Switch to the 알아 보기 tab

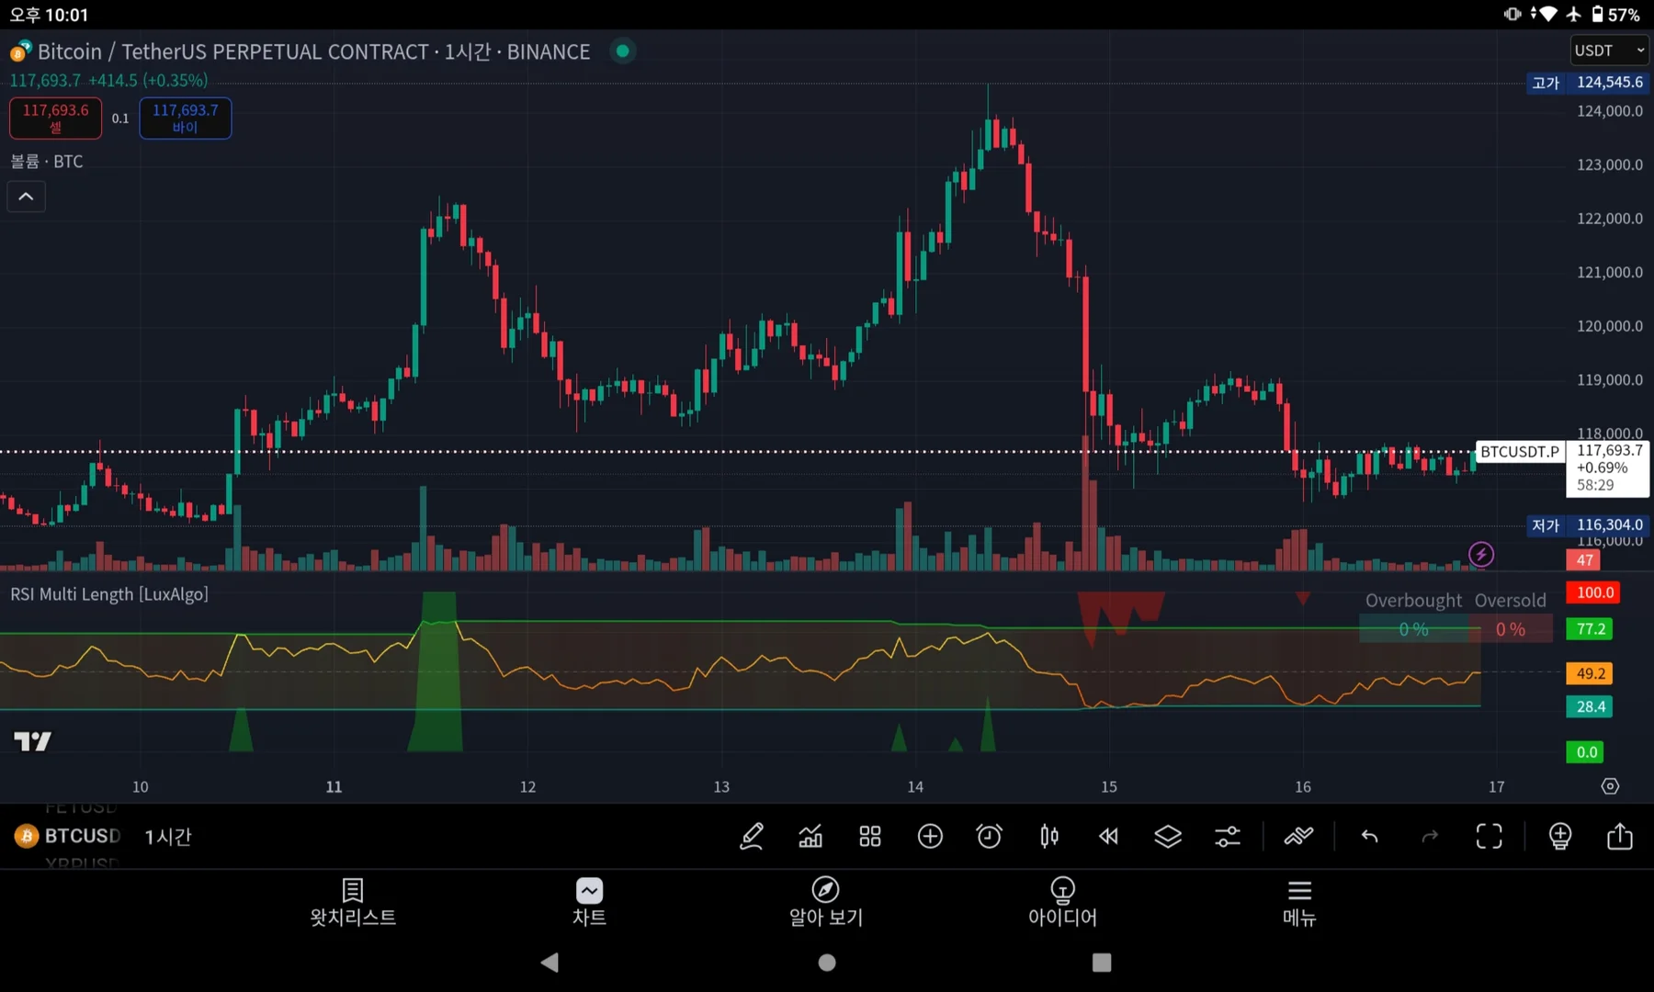[826, 903]
